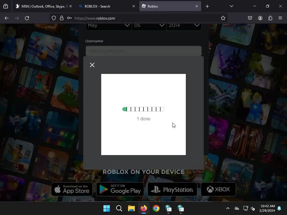Image resolution: width=287 pixels, height=215 pixels.
Task: Click the Username input field
Action: (143, 51)
